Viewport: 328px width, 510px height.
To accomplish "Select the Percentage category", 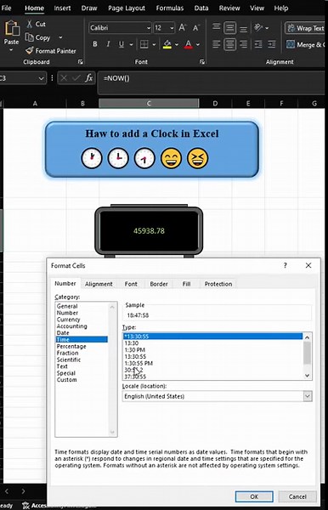I will [x=71, y=346].
